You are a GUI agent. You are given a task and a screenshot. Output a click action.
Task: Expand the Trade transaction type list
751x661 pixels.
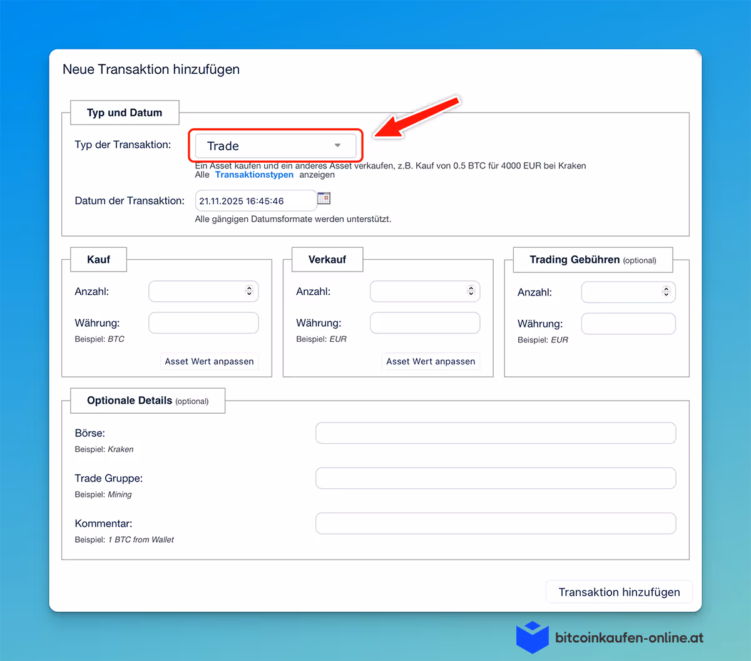(x=275, y=145)
